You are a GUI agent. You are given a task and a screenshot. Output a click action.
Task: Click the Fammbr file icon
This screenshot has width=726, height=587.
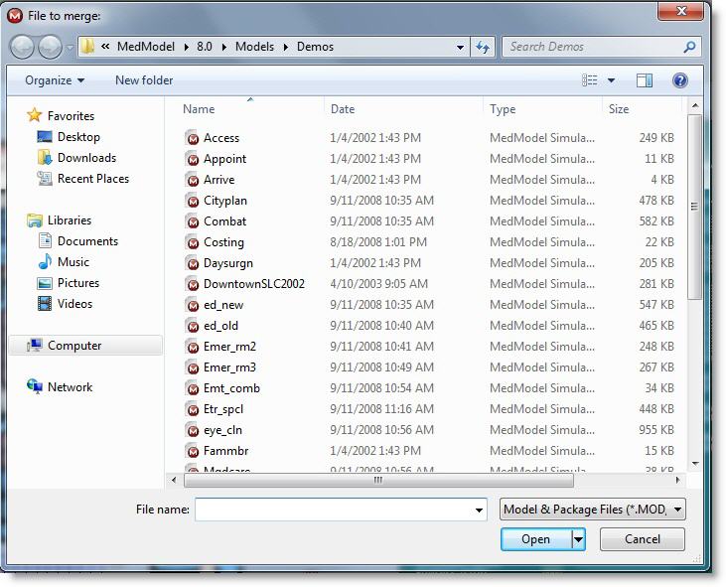coord(192,451)
